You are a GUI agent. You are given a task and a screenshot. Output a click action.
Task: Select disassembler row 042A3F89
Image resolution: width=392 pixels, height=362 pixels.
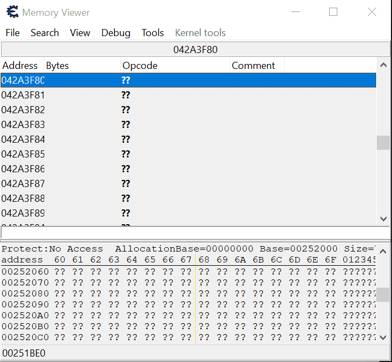pyautogui.click(x=23, y=213)
